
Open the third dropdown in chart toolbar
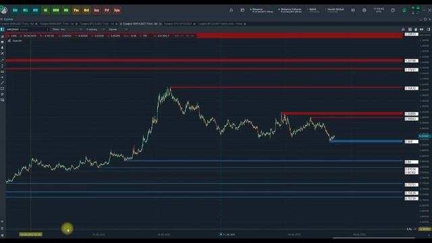click(x=118, y=30)
